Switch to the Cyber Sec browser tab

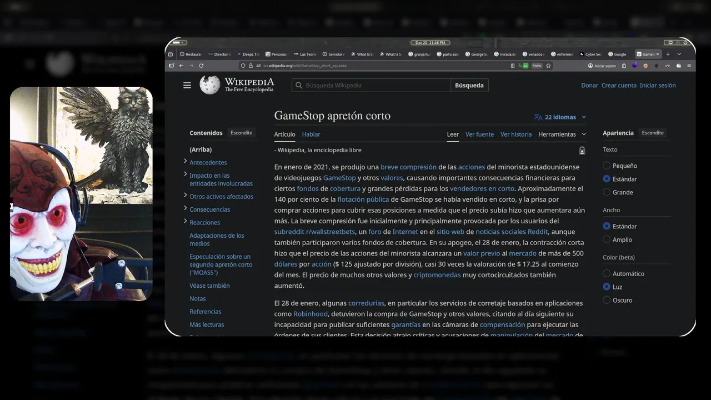pos(590,54)
